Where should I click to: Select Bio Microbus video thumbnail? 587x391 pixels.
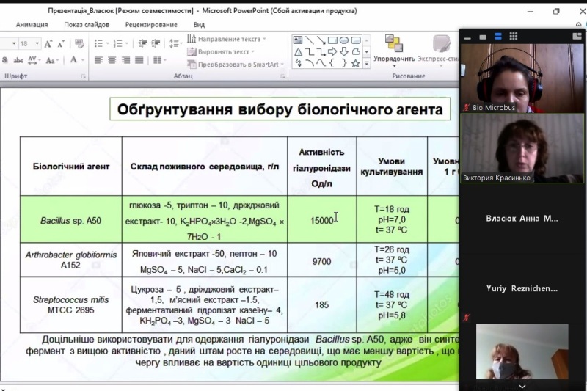(522, 78)
